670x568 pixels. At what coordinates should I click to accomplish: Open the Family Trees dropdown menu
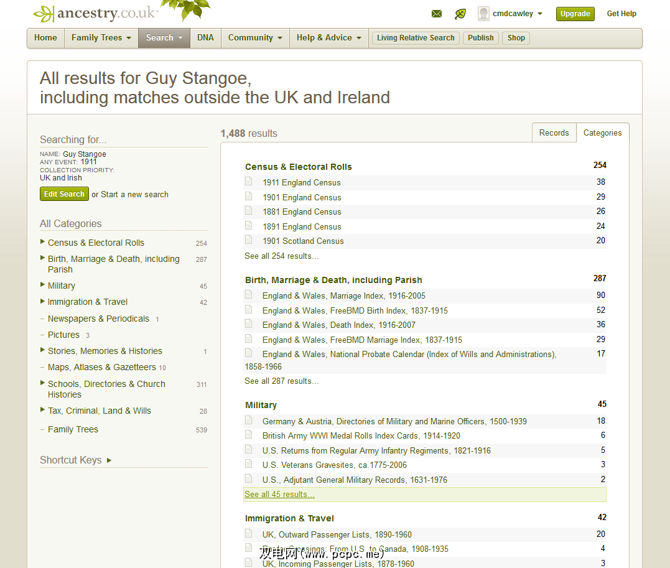(101, 38)
